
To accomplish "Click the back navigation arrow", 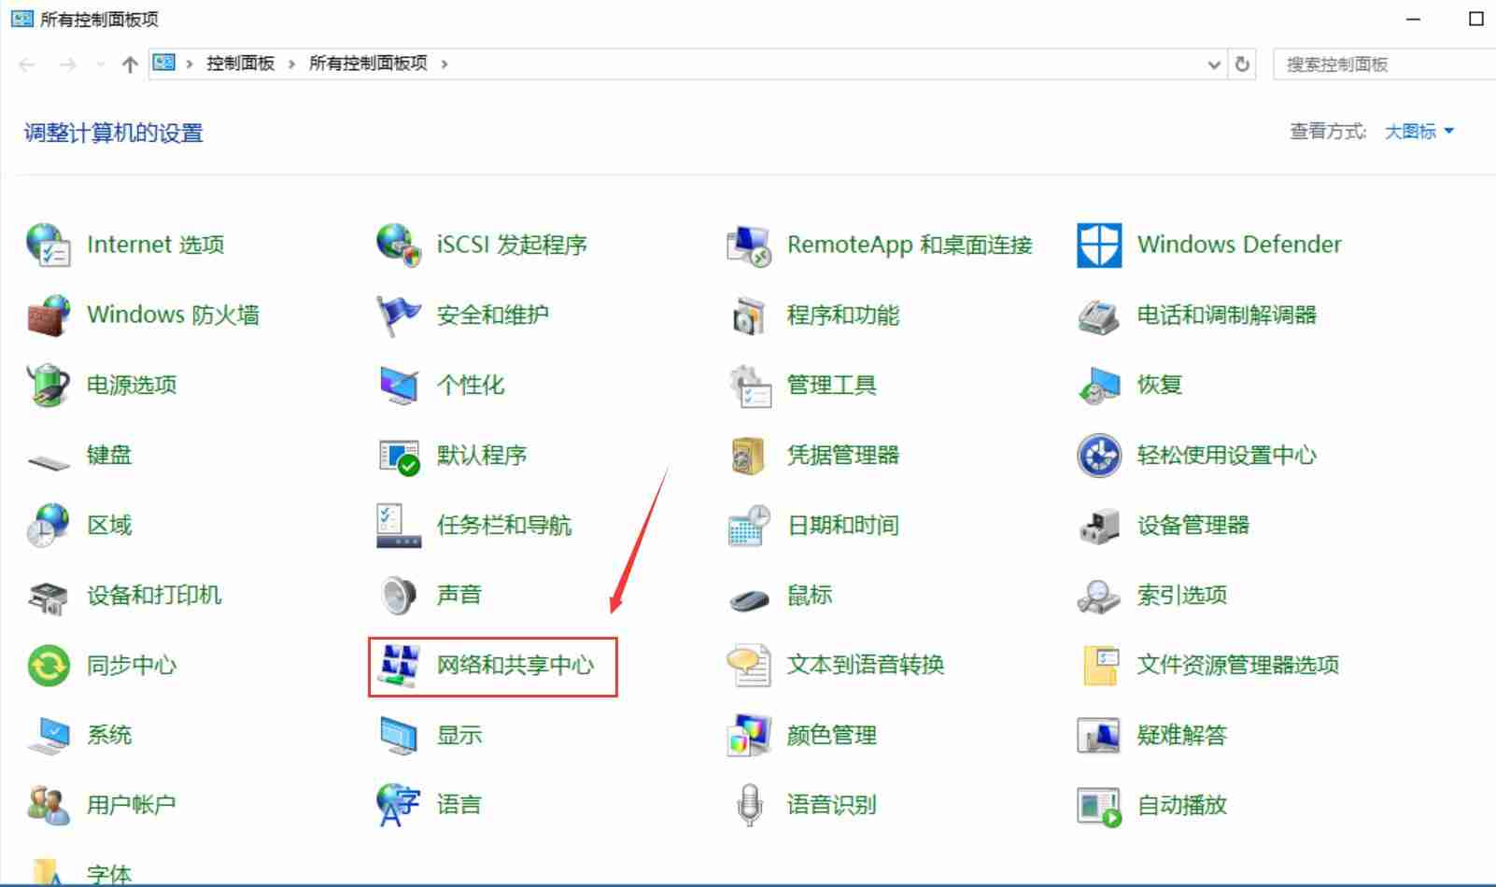I will coord(25,63).
